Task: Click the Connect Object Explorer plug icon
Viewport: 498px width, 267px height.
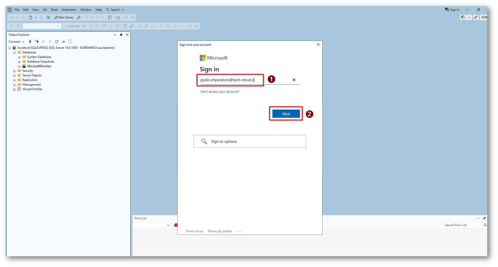Action: pyautogui.click(x=30, y=42)
